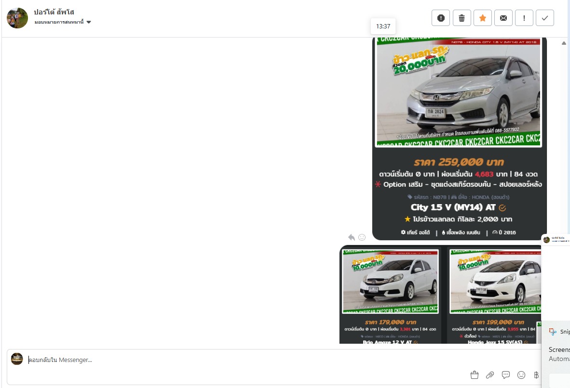This screenshot has height=388, width=570.
Task: Open the silver Honda City car image
Action: point(459,92)
